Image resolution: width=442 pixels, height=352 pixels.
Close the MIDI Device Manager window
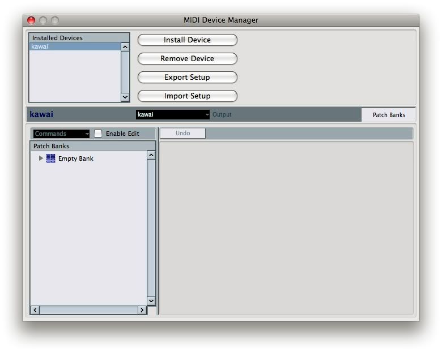point(31,20)
